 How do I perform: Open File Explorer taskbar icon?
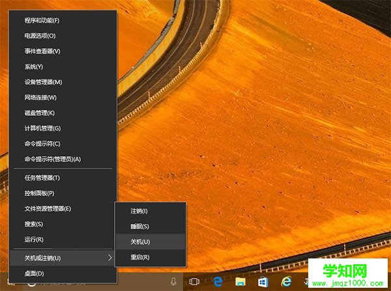click(x=240, y=282)
